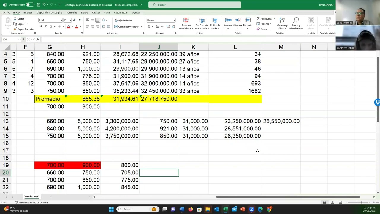Open the Arial font name dropdown
Image resolution: width=380 pixels, height=214 pixels.
point(61,20)
